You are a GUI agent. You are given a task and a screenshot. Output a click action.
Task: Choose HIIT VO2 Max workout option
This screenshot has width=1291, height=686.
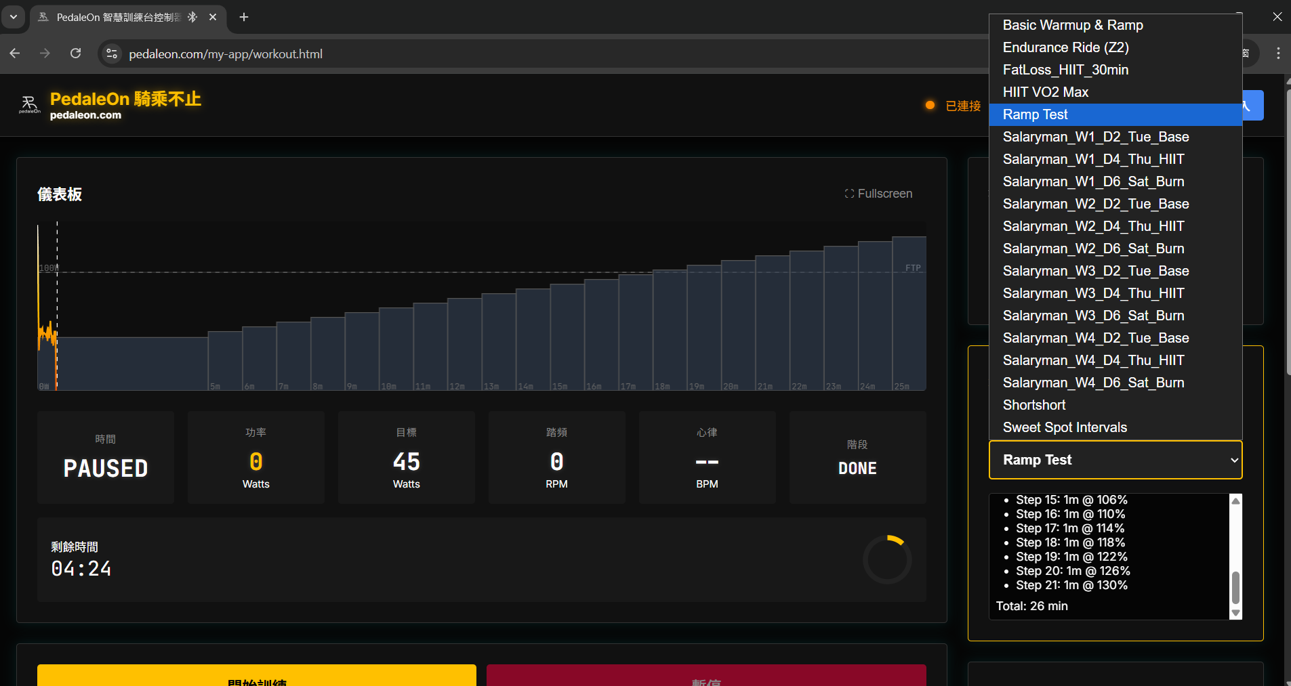pos(1046,92)
